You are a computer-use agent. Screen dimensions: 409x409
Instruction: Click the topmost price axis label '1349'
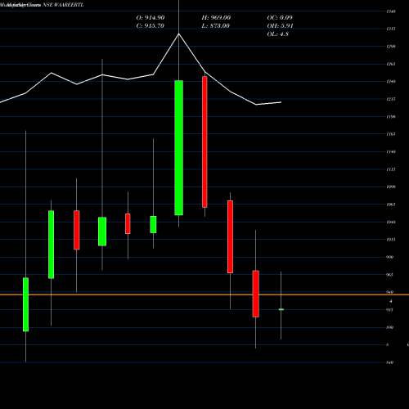(391, 11)
